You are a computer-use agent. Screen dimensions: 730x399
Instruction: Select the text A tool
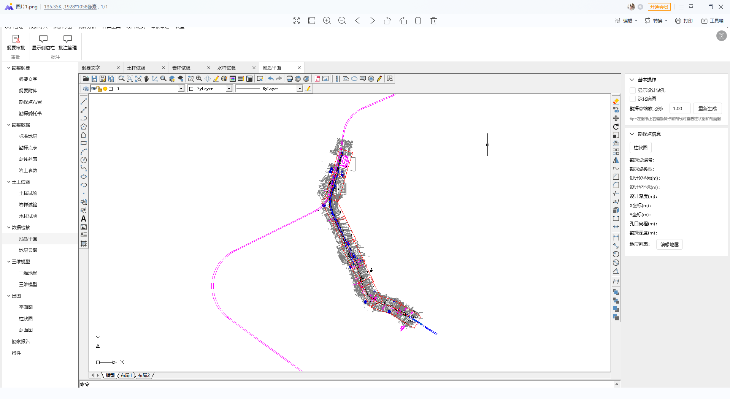(84, 219)
